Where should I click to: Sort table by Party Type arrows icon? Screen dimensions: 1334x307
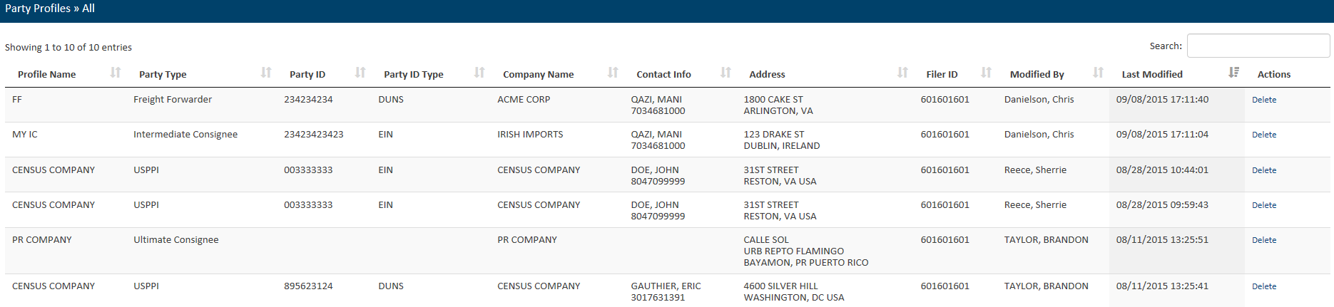tap(266, 73)
